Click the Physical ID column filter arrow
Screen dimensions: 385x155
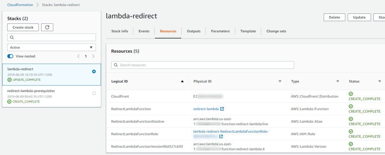[x=280, y=82]
